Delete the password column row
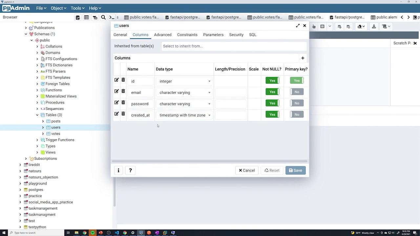The image size is (420, 236). (123, 103)
